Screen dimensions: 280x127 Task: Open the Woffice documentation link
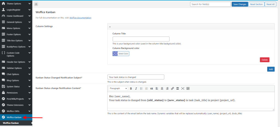[80, 18]
